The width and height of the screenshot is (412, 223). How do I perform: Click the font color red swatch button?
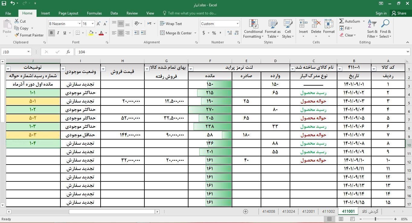coord(101,33)
